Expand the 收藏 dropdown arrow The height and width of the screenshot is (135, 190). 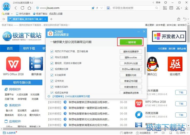click(12, 14)
